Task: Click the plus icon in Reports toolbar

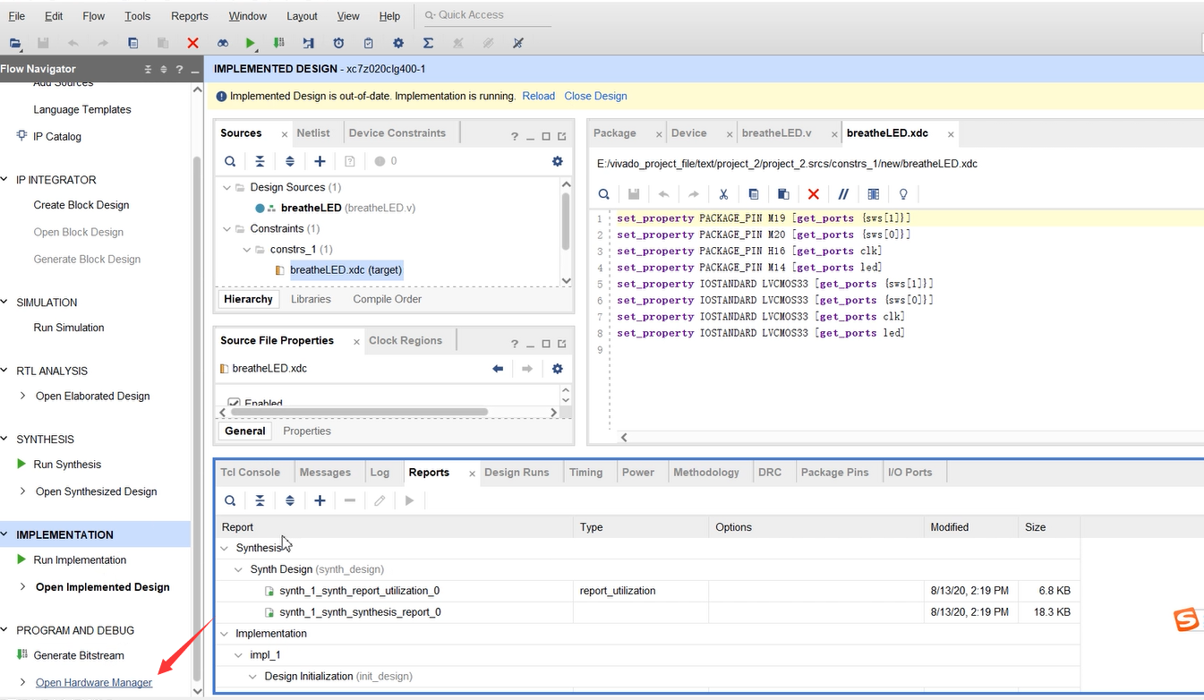Action: pyautogui.click(x=320, y=500)
